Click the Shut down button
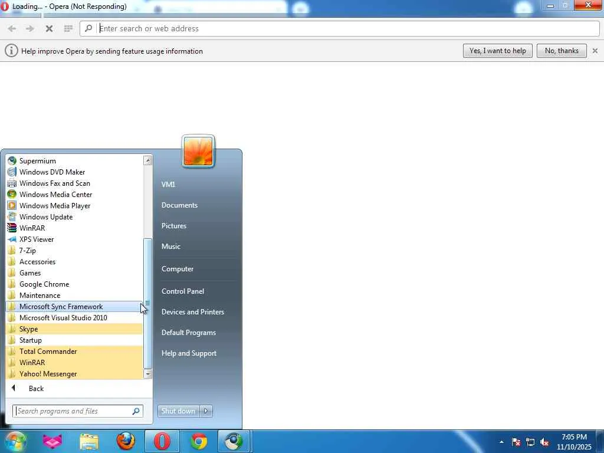Screen dimensions: 604x453 (178, 411)
